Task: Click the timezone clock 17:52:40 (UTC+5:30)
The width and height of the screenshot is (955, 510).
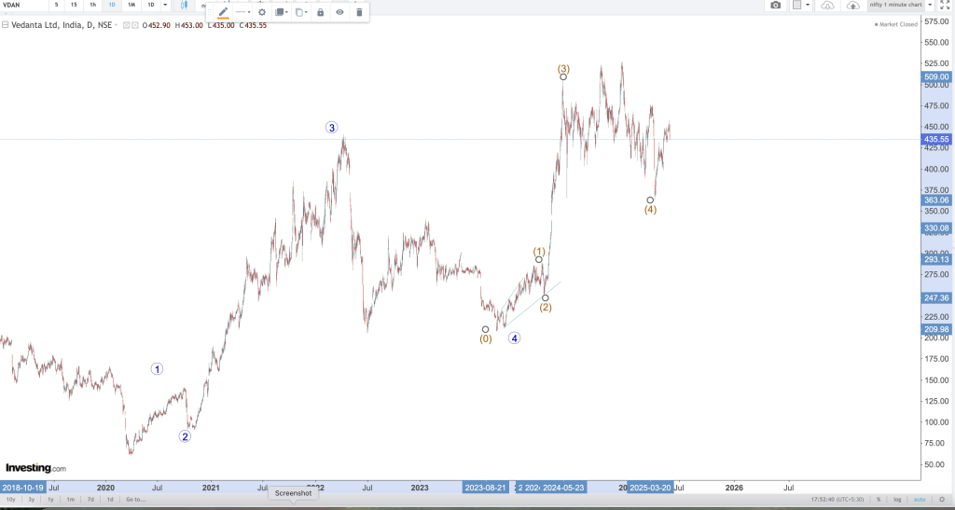Action: [837, 499]
